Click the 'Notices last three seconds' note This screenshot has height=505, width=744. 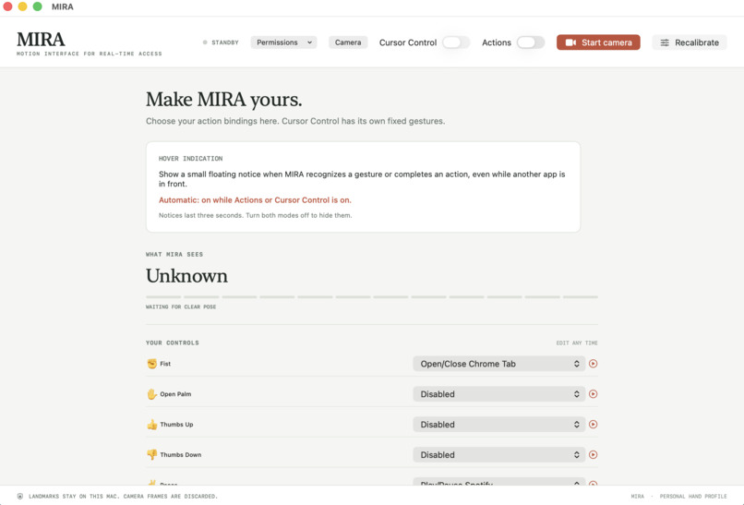coord(255,215)
